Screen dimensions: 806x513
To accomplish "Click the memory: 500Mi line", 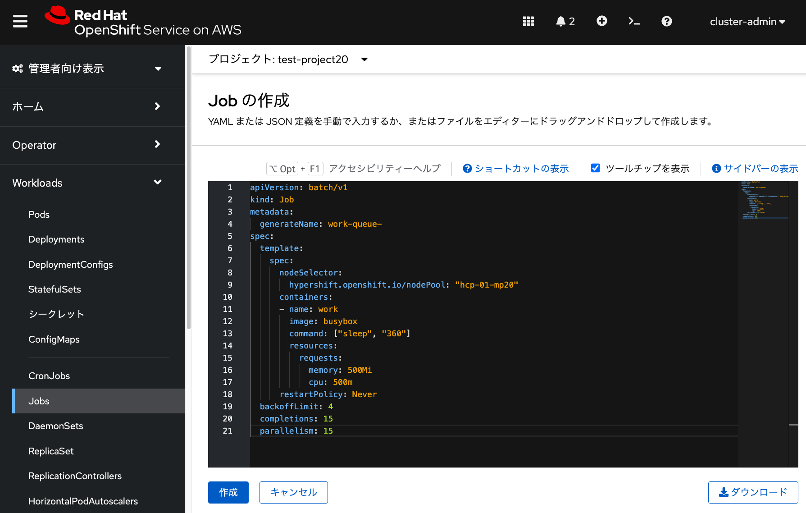I will click(x=340, y=370).
